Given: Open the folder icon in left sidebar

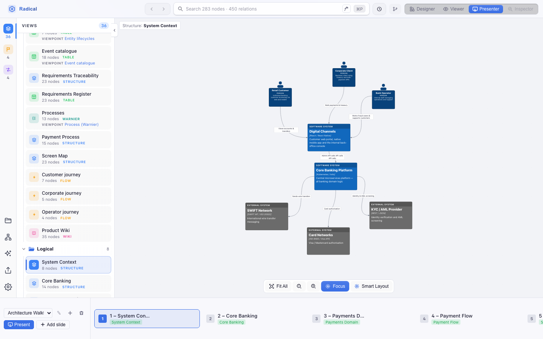Looking at the screenshot, I should tap(8, 221).
